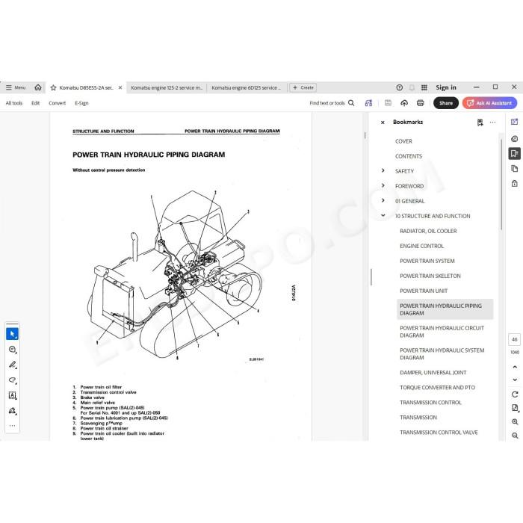The height and width of the screenshot is (523, 523).
Task: Open TRANSMISSION CONTROL VALVE bookmark
Action: pyautogui.click(x=439, y=433)
